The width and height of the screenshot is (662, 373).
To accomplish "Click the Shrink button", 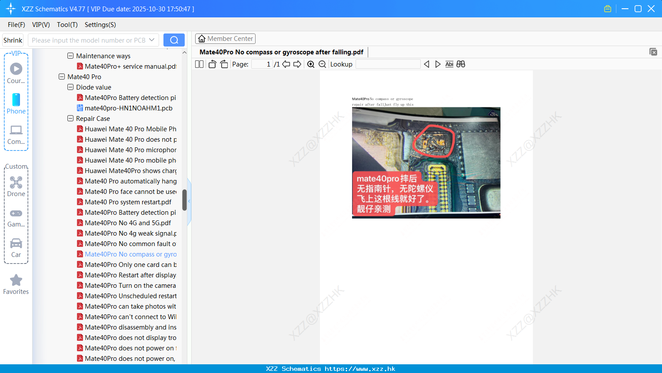I will (13, 40).
